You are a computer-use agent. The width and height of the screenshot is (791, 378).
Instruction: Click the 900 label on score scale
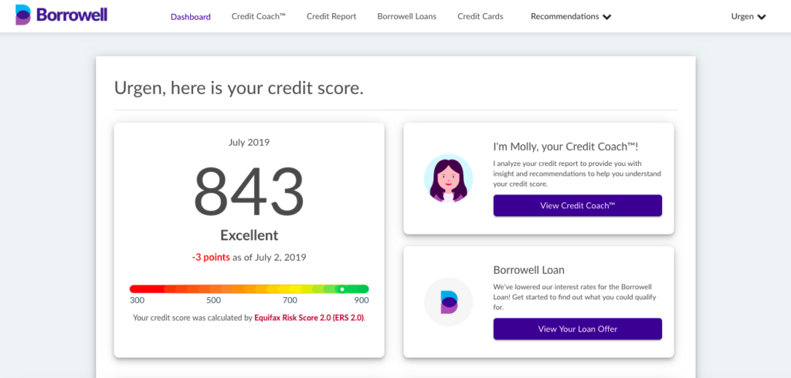(x=362, y=301)
